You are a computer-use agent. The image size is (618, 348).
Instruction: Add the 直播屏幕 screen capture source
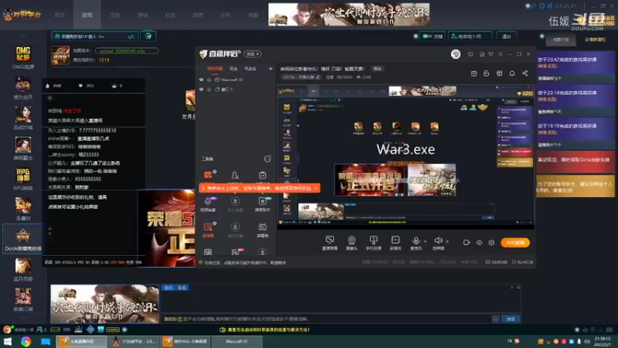tap(330, 243)
